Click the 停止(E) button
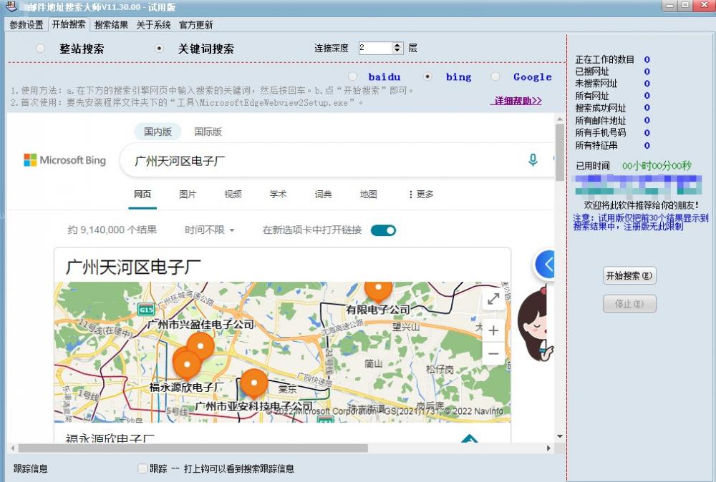 point(629,304)
